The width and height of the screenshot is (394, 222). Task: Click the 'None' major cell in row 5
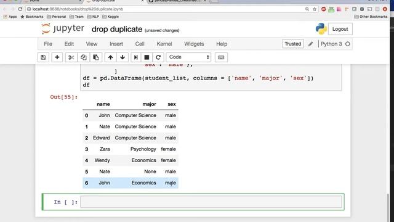150,171
